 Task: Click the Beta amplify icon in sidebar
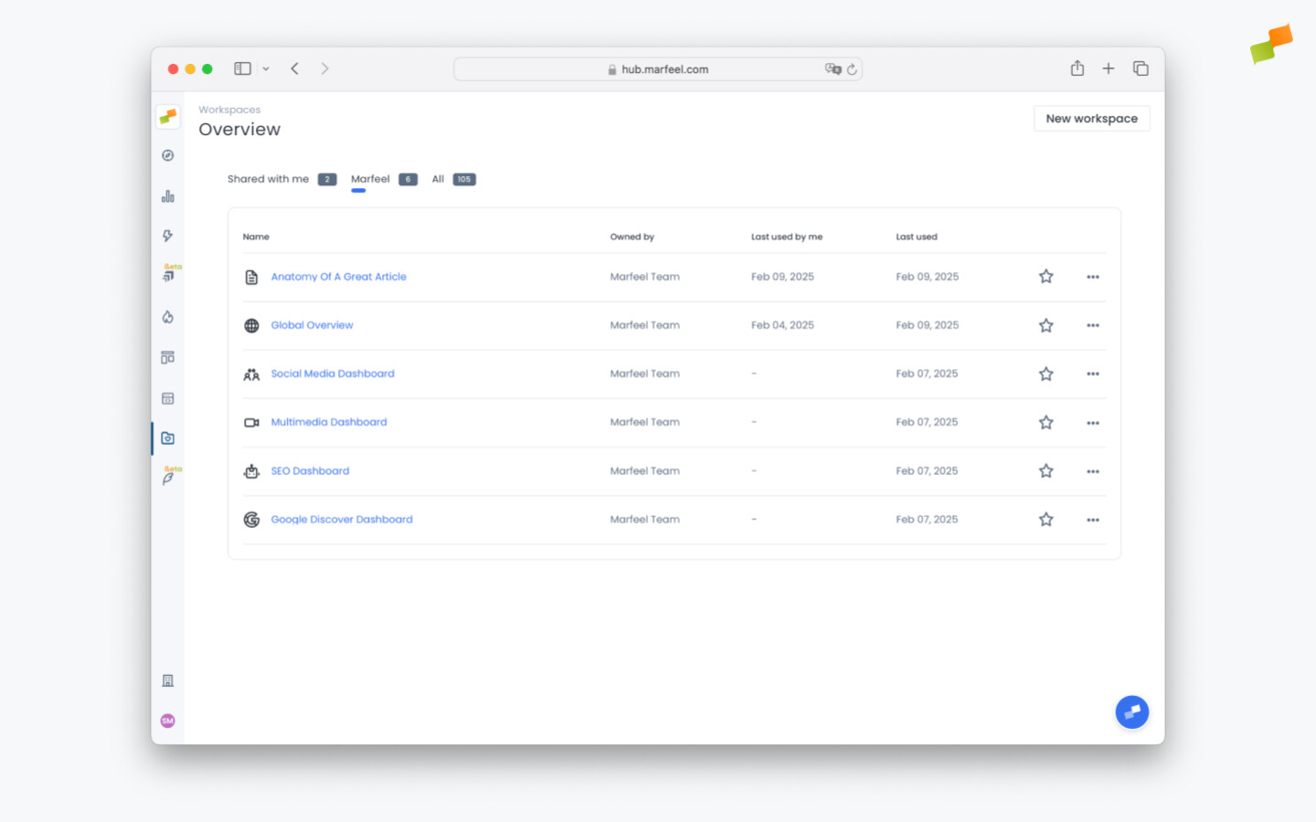[x=167, y=272]
